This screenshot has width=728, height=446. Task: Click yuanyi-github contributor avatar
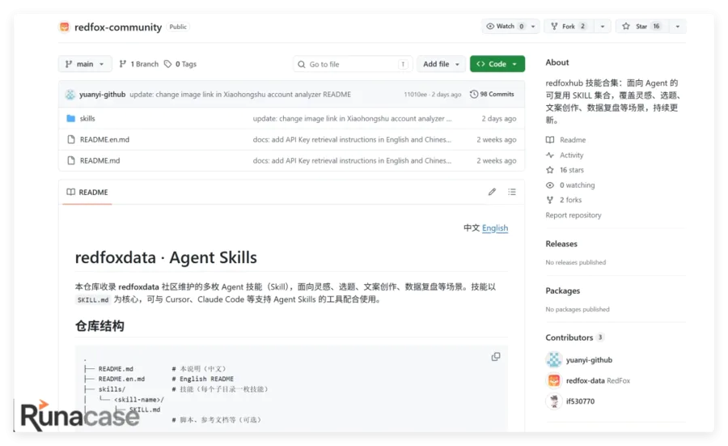(x=554, y=359)
